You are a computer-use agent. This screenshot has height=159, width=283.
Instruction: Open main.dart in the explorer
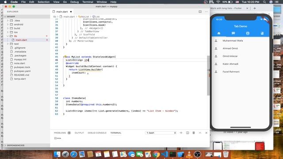coord(21,40)
